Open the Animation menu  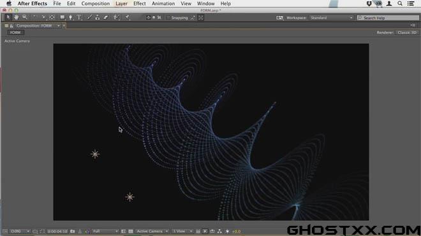(x=163, y=3)
